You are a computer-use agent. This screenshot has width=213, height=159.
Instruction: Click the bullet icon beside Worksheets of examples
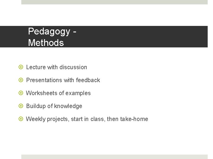click(x=21, y=93)
